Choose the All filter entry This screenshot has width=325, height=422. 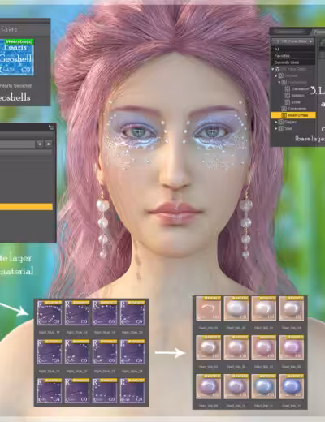click(x=277, y=50)
